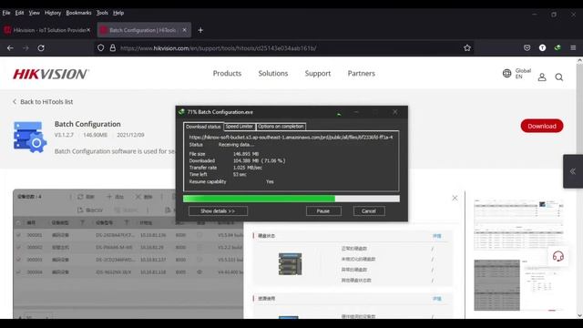Select the Download status tab

point(203,127)
